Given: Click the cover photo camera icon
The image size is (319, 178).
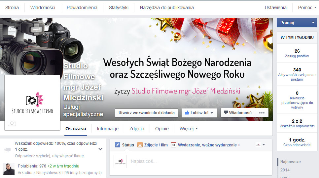Looking at the screenshot, I should pos(12,29).
